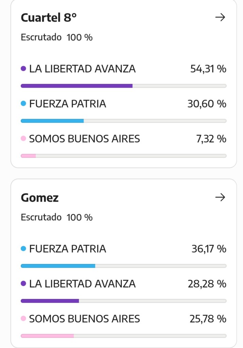Click the 54,31 % result value
Screen dimensions: 243x348
[x=208, y=69]
